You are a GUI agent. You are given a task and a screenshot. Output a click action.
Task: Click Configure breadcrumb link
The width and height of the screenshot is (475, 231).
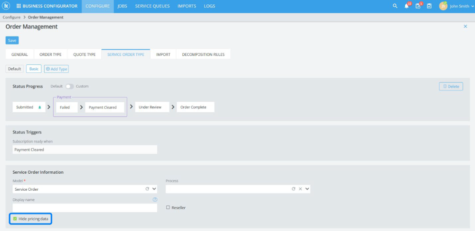[11, 17]
